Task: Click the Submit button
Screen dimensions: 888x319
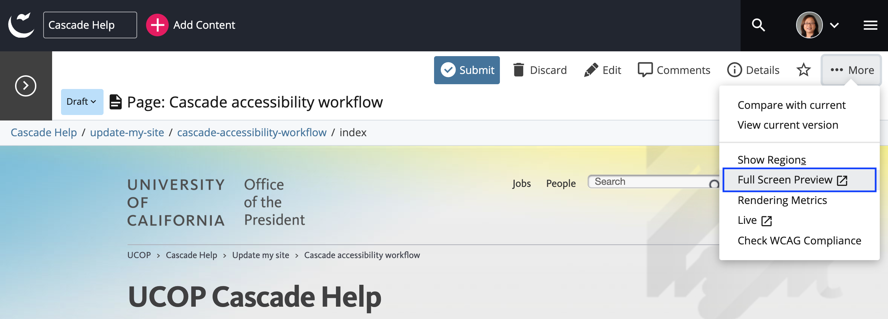Action: (x=467, y=70)
